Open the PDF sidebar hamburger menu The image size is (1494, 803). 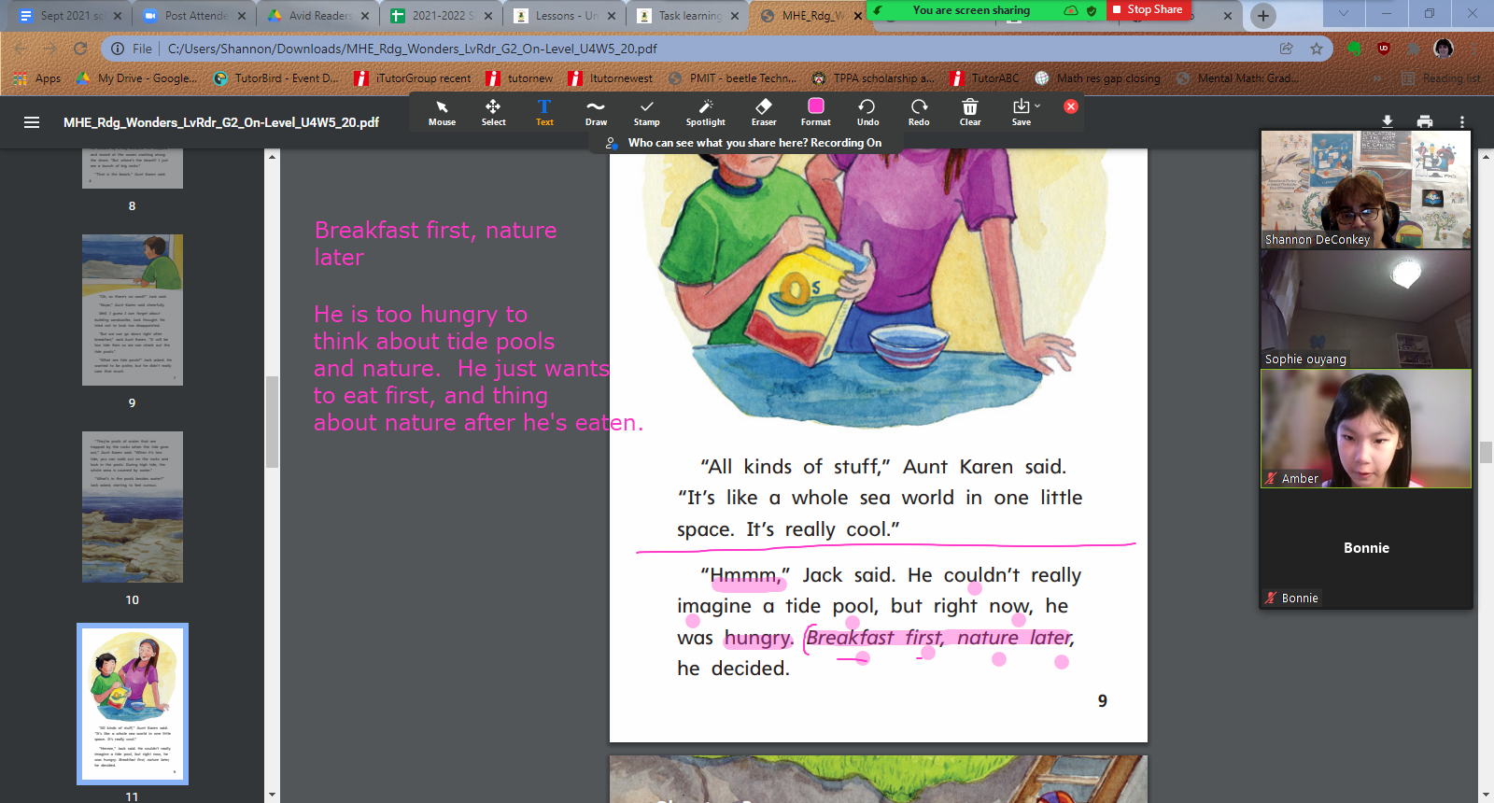pos(32,122)
